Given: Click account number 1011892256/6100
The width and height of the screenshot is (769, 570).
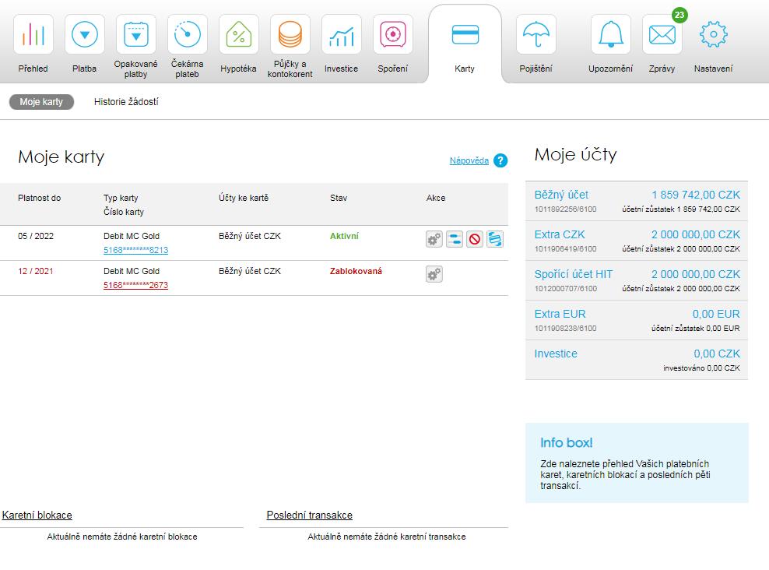Looking at the screenshot, I should pyautogui.click(x=566, y=209).
